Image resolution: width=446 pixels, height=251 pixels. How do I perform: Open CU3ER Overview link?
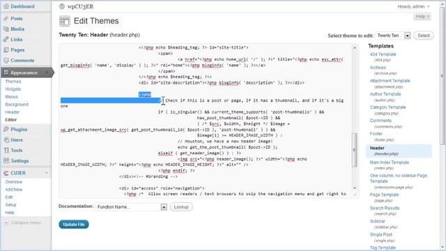tap(14, 182)
